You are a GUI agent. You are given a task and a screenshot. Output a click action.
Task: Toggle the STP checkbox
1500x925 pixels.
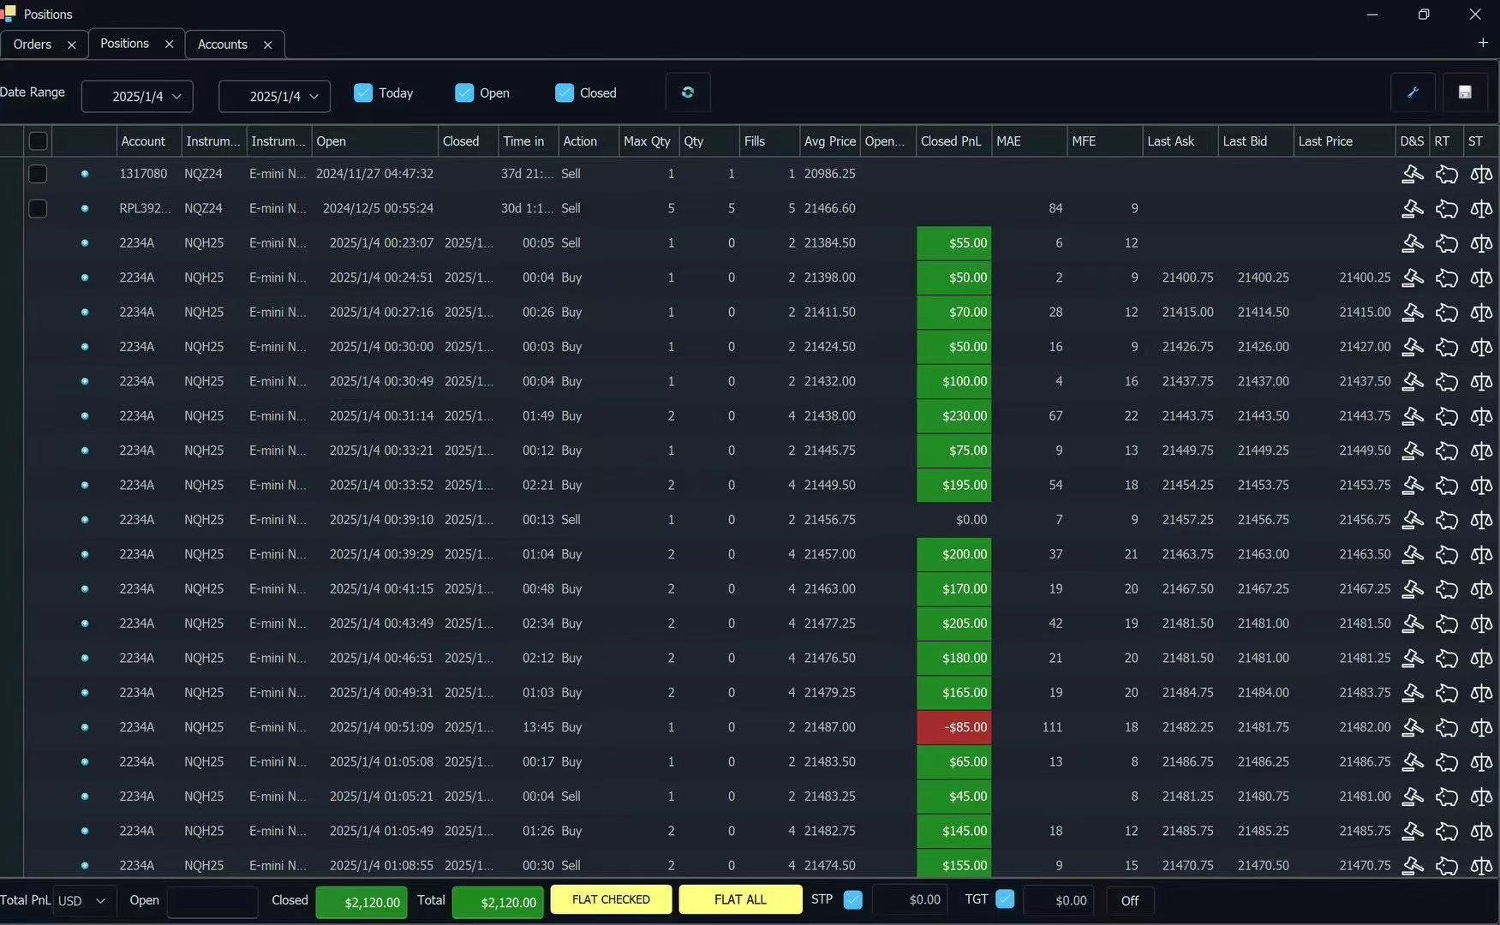point(853,900)
